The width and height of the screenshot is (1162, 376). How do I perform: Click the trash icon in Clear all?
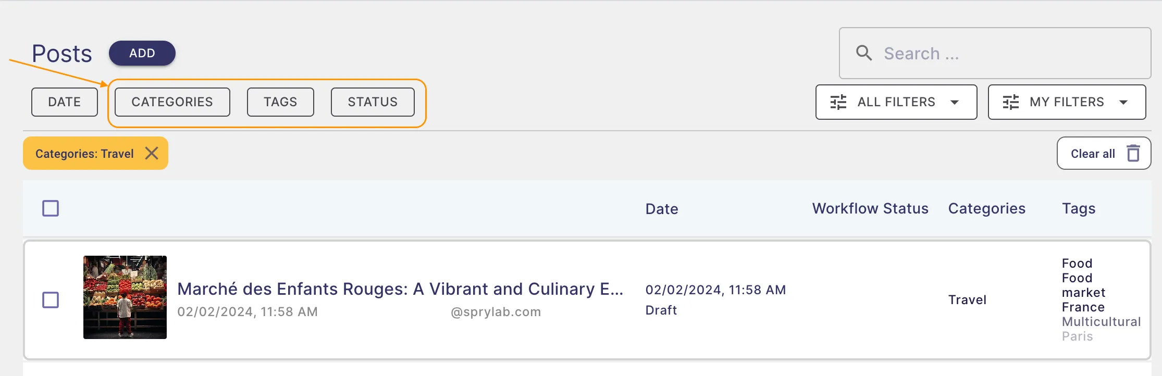coord(1133,153)
